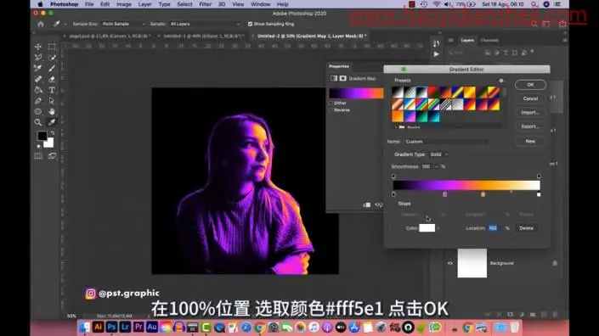
Task: Select the Rectangular Marquee tool
Action: pos(52,47)
